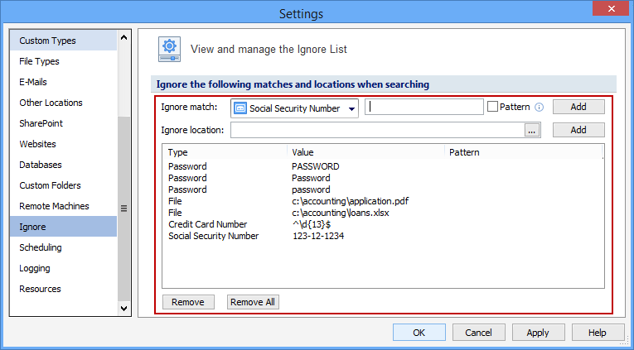The height and width of the screenshot is (350, 634).
Task: Select Custom Types in the sidebar
Action: click(47, 41)
